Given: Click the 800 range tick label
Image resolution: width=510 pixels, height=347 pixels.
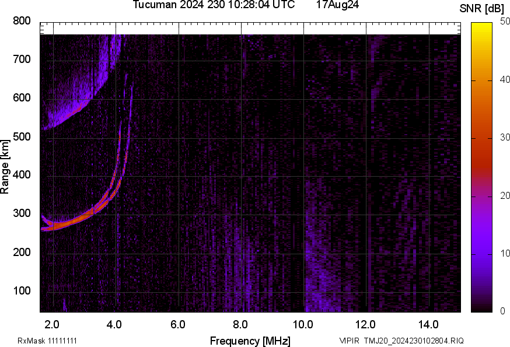Looking at the screenshot, I should click(x=22, y=21).
